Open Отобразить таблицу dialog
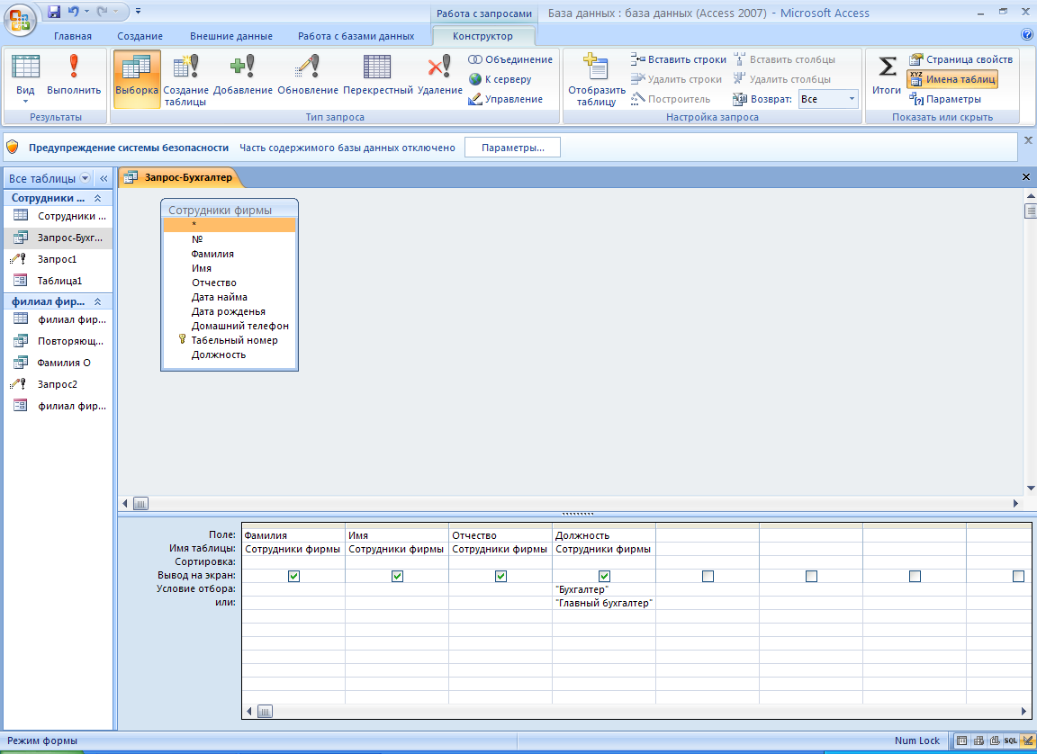The height and width of the screenshot is (754, 1037). coord(596,79)
